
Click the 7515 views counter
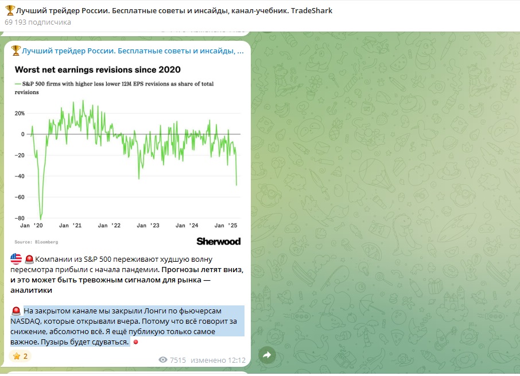178,360
